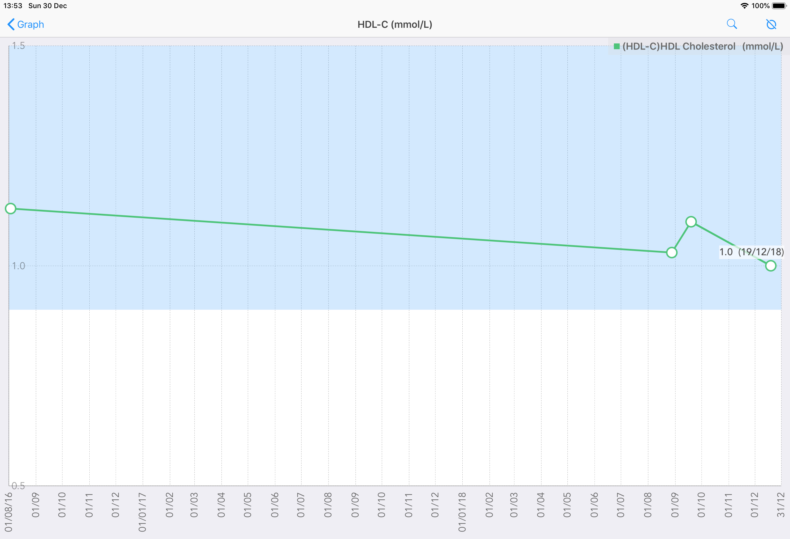Select the peak data point before 01/10

pos(691,222)
